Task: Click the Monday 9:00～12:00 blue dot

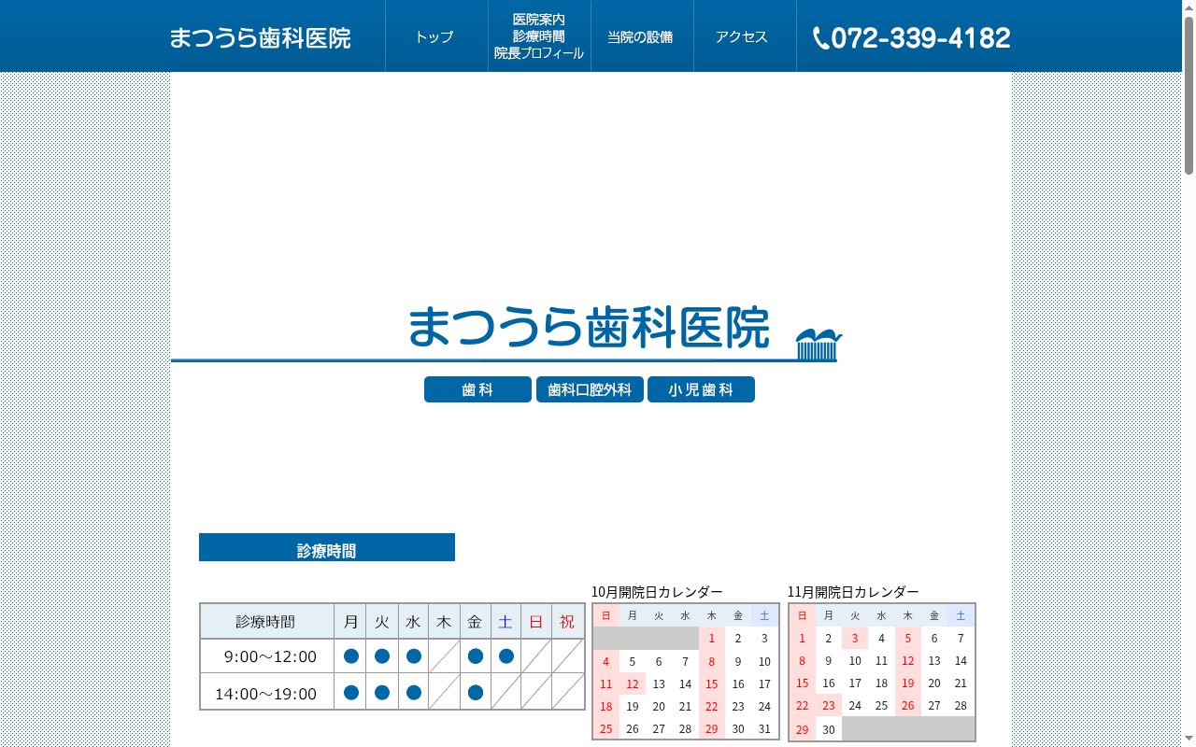Action: 350,656
